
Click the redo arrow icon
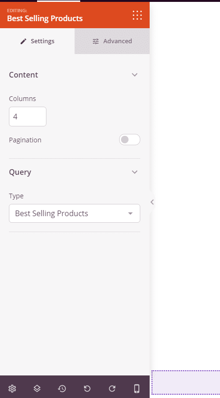click(x=112, y=388)
